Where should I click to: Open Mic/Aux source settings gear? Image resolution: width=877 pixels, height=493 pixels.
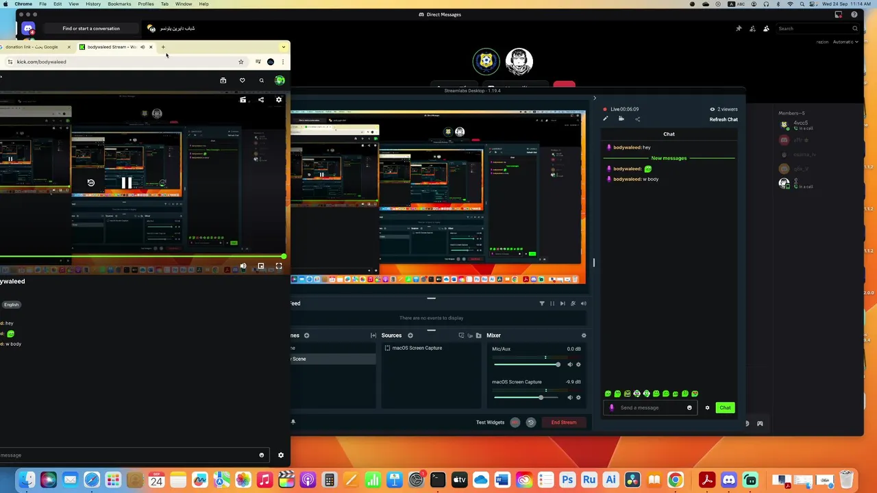point(578,364)
